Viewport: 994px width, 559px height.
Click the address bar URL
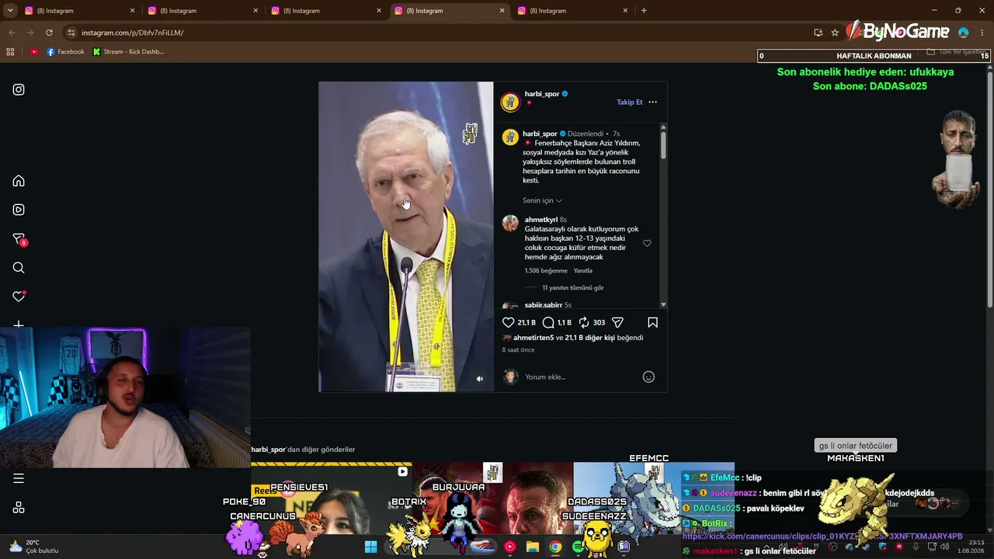(133, 33)
